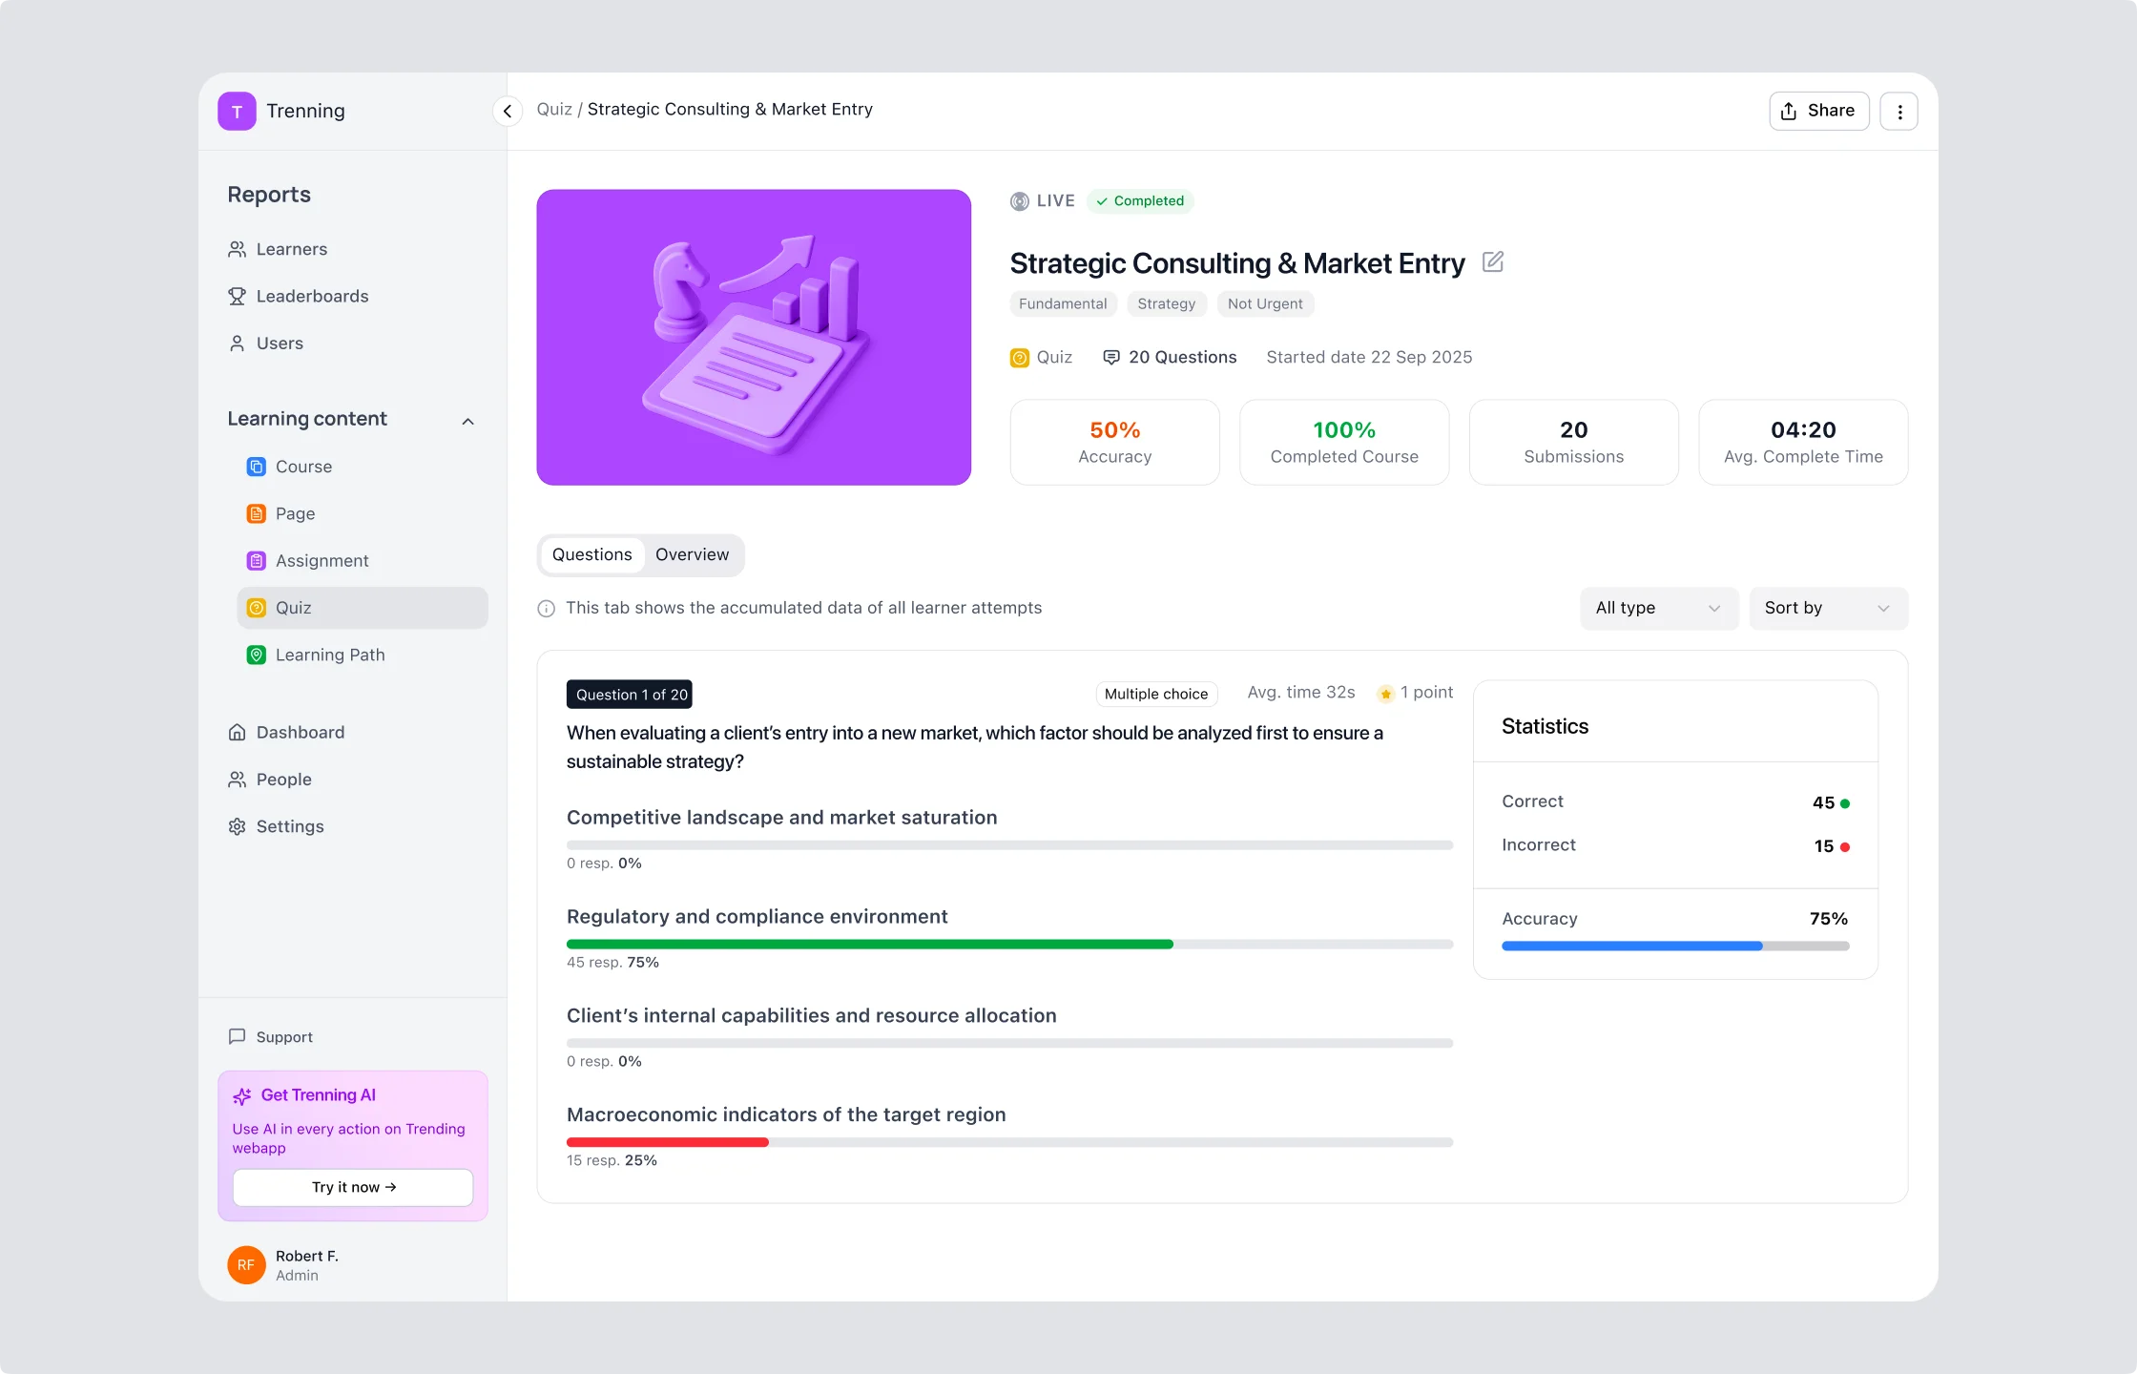Click Try it now button

353,1187
